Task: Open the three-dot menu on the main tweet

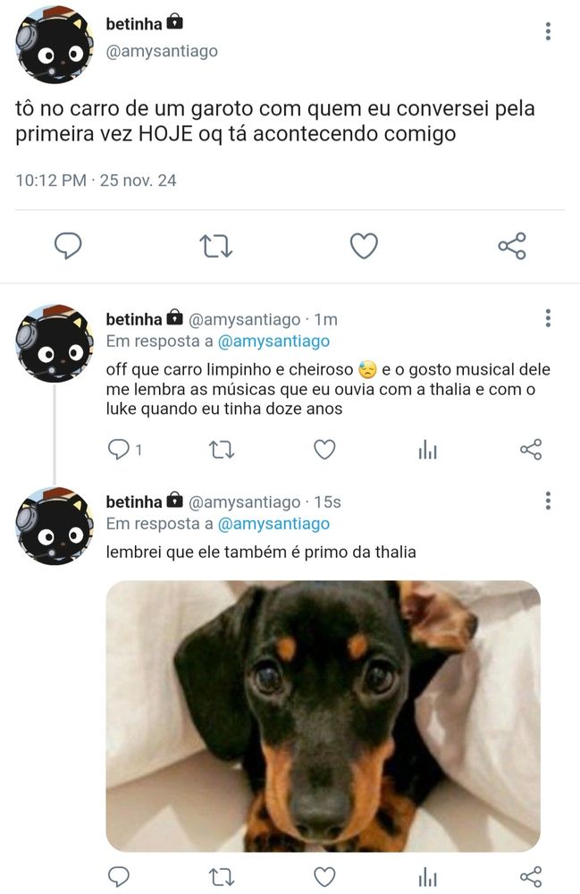Action: (x=546, y=31)
